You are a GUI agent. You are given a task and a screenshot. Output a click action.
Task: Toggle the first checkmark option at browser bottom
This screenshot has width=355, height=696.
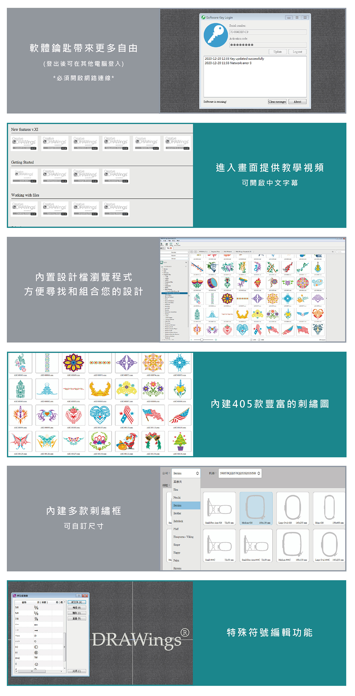tap(251, 340)
